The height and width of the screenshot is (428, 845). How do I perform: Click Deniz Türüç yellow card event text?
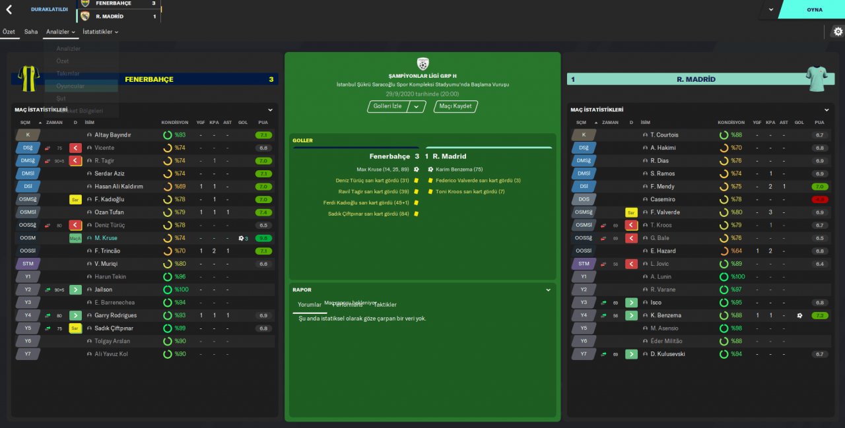pyautogui.click(x=372, y=181)
